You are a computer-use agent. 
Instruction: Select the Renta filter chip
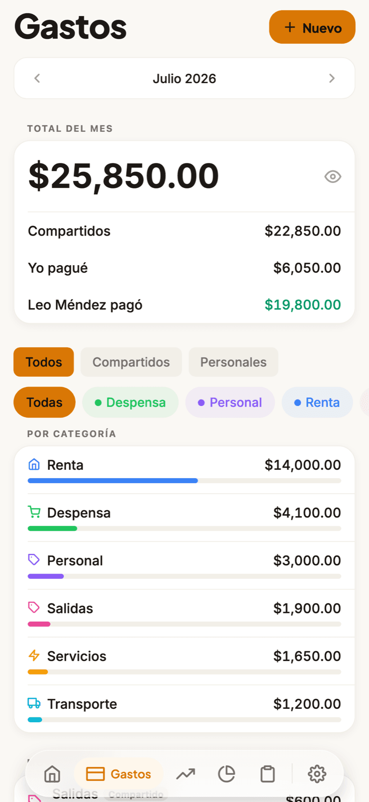click(x=317, y=403)
